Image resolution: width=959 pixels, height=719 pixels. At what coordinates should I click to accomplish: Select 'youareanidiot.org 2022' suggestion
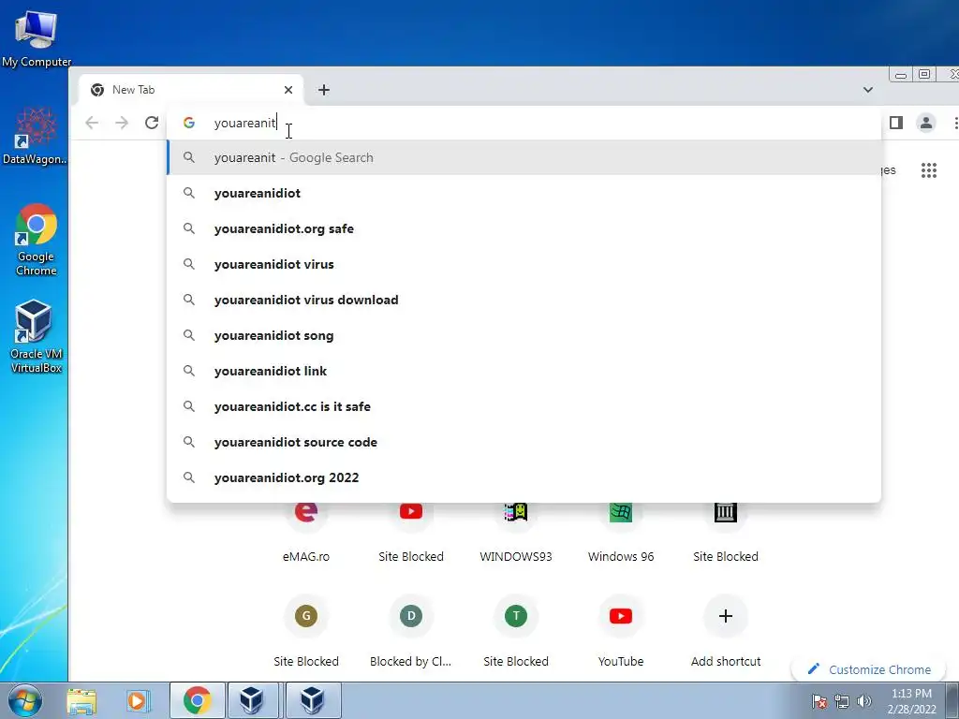pyautogui.click(x=524, y=477)
